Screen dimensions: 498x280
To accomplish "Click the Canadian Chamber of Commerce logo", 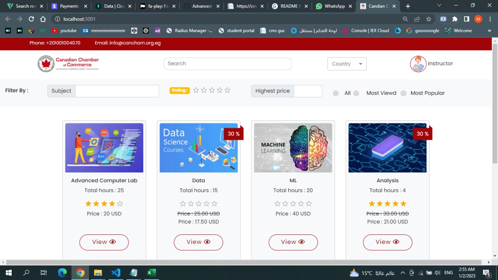I will (68, 64).
